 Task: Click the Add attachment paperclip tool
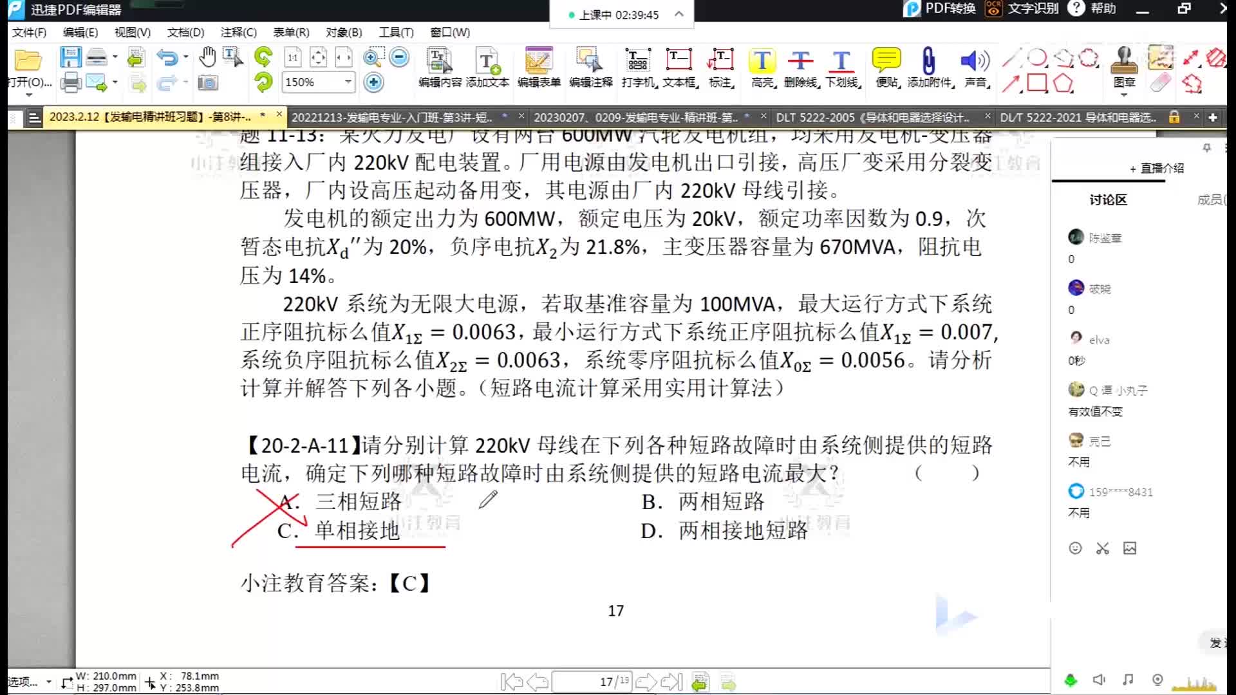pyautogui.click(x=928, y=61)
